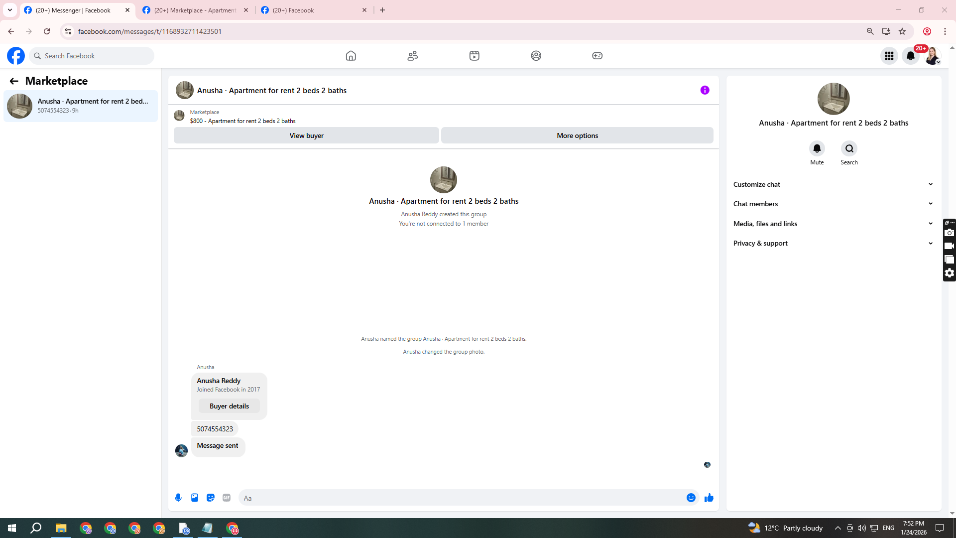Open Friends tab in top navigation
This screenshot has width=956, height=538.
tap(413, 56)
